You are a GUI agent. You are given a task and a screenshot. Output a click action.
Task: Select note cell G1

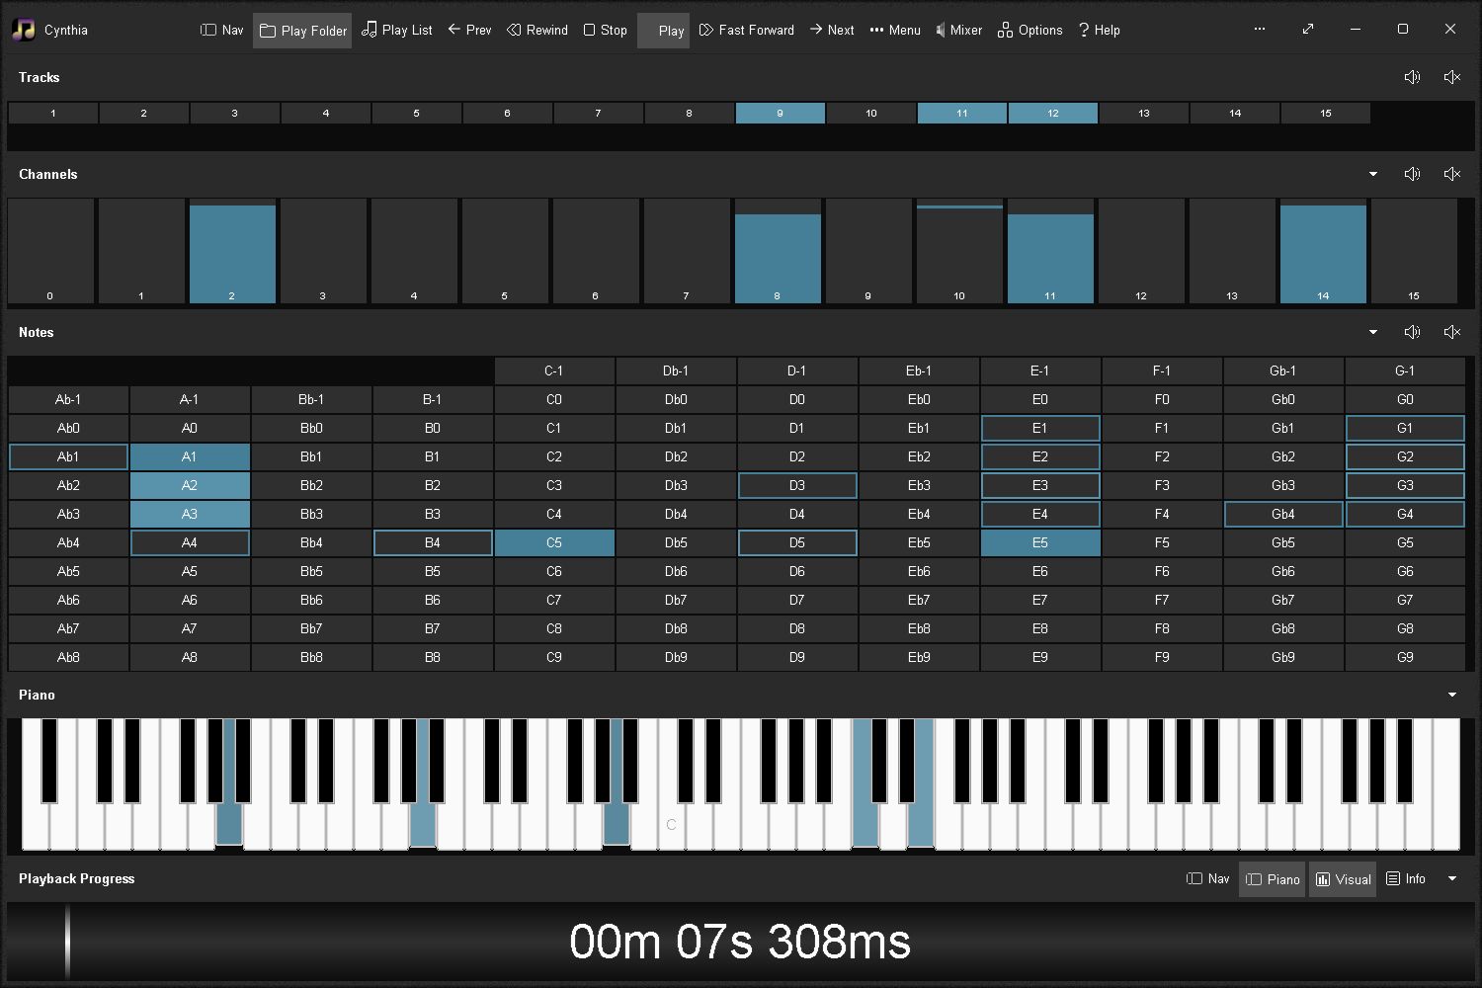click(1405, 428)
